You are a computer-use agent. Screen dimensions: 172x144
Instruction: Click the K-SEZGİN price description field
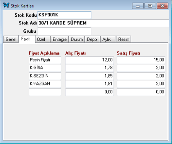click(45, 76)
